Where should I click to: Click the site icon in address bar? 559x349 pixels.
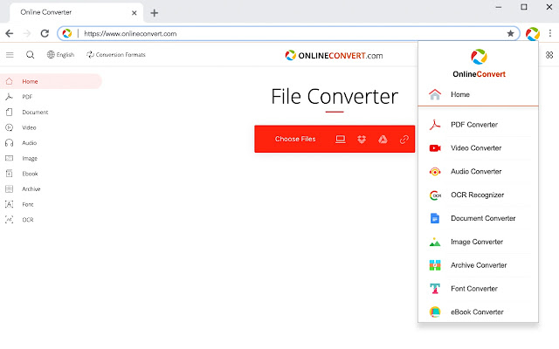click(x=67, y=33)
